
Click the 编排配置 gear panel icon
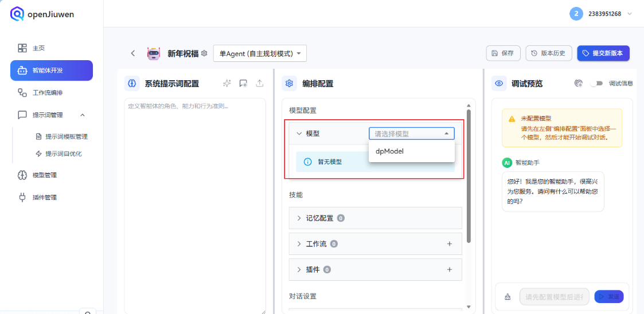(289, 83)
